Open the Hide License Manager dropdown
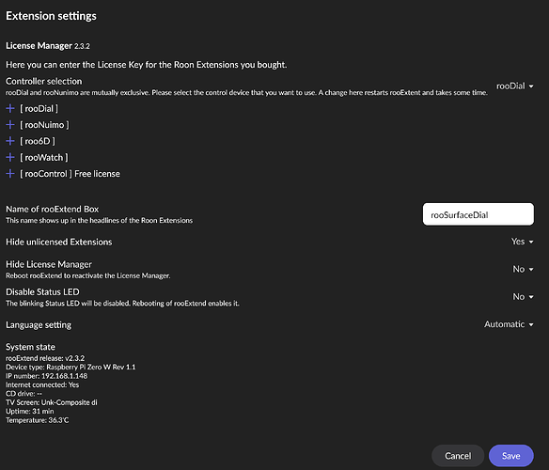 (x=523, y=269)
